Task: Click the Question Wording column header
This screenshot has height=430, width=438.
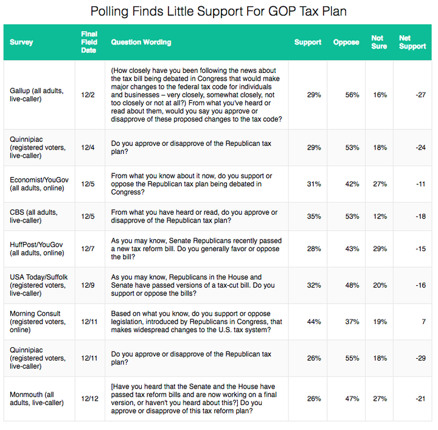Action: (x=141, y=42)
